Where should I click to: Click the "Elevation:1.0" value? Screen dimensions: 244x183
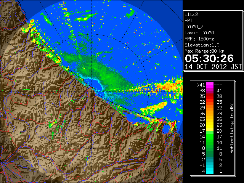202,45
